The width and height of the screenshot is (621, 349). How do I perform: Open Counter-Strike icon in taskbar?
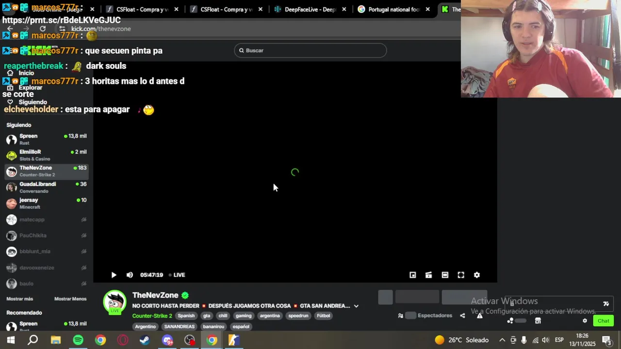[234, 340]
